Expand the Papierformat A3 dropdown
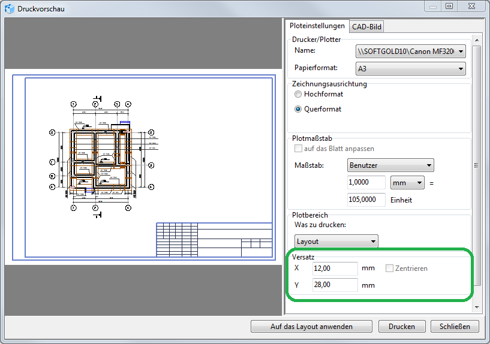 point(410,69)
